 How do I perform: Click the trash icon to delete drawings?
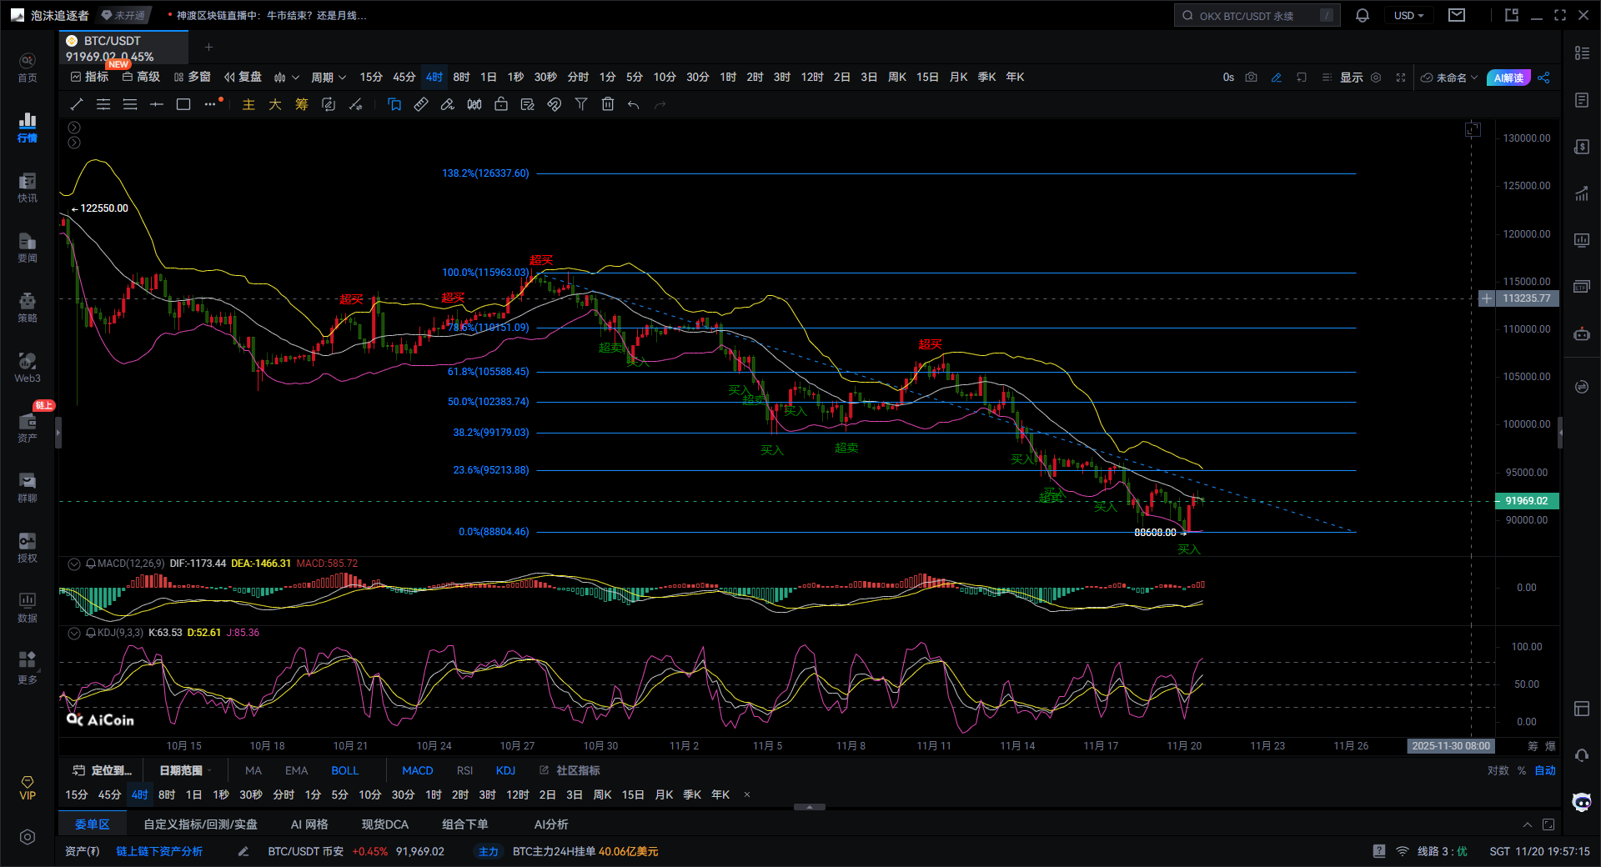tap(608, 104)
